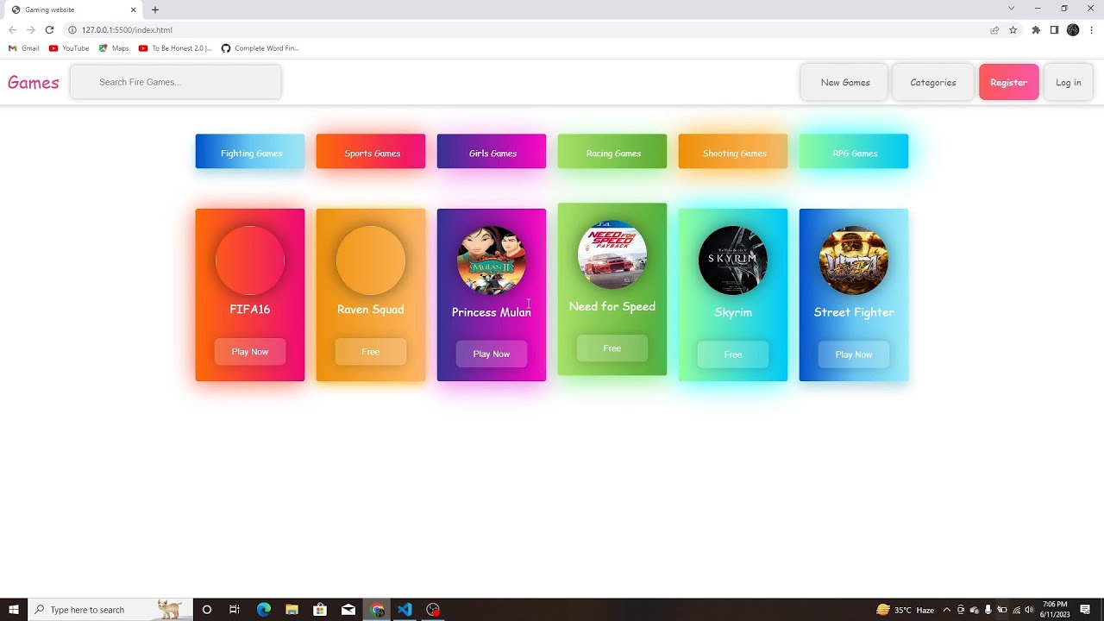Focus the Search Fire Games field
The width and height of the screenshot is (1104, 621).
tap(176, 82)
